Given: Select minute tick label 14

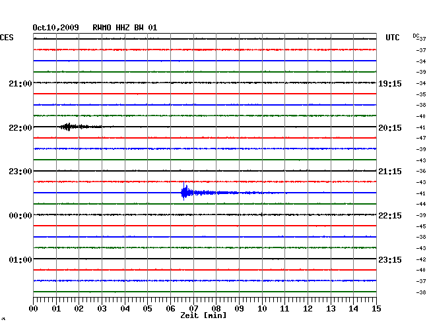Looking at the screenshot, I should 354,309.
